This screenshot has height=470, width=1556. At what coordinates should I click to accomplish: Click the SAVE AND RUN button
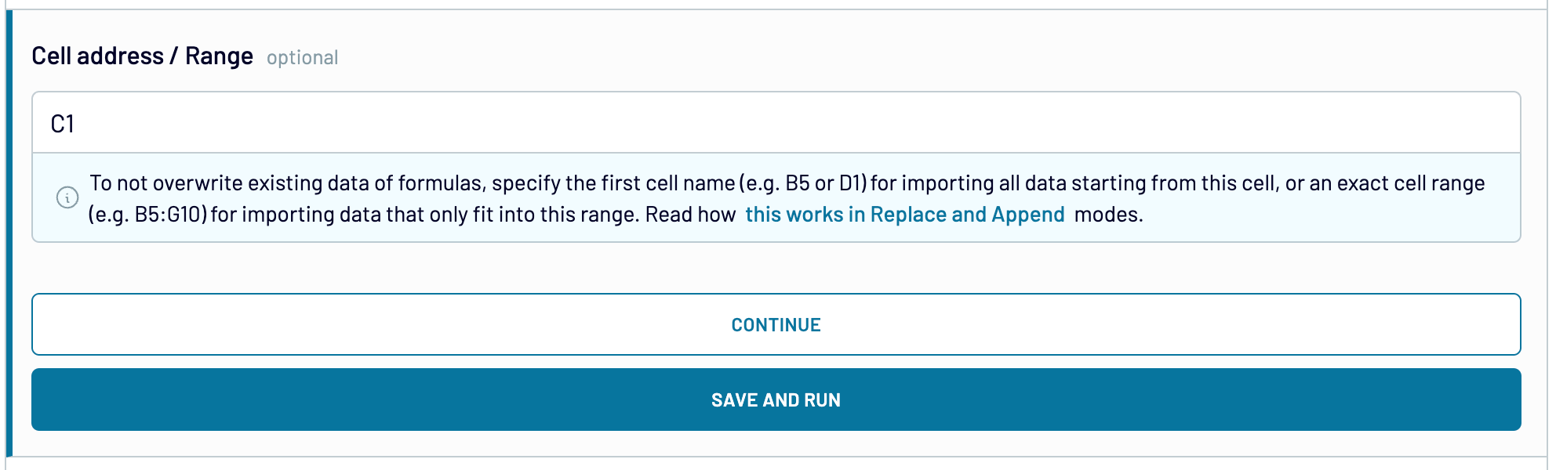pyautogui.click(x=776, y=399)
